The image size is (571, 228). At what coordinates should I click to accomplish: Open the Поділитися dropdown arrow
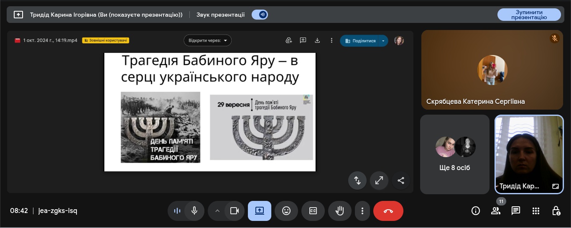point(383,41)
